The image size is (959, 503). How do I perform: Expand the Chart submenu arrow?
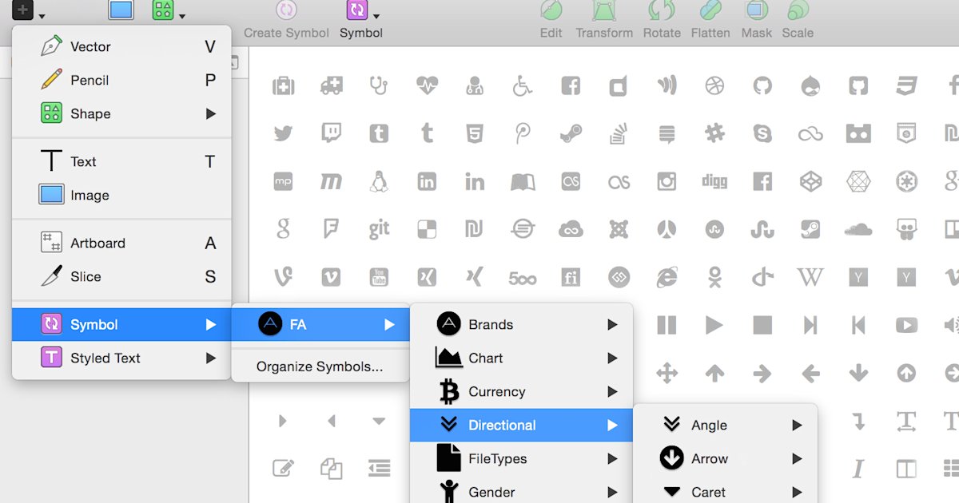pyautogui.click(x=612, y=358)
